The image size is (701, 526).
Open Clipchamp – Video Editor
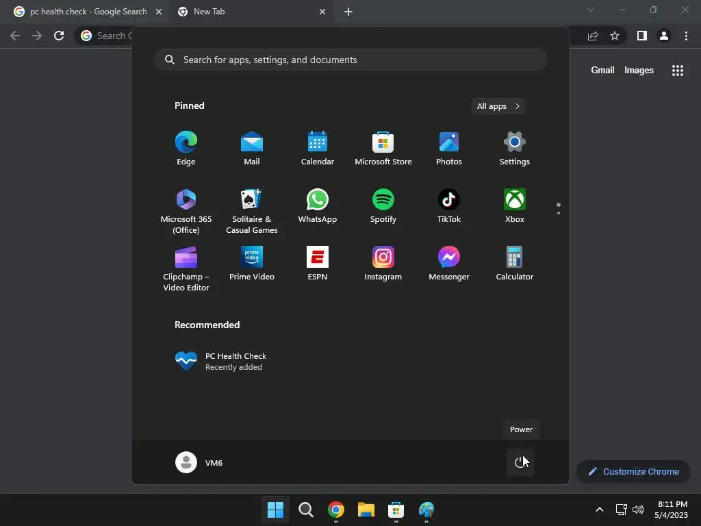pyautogui.click(x=186, y=268)
